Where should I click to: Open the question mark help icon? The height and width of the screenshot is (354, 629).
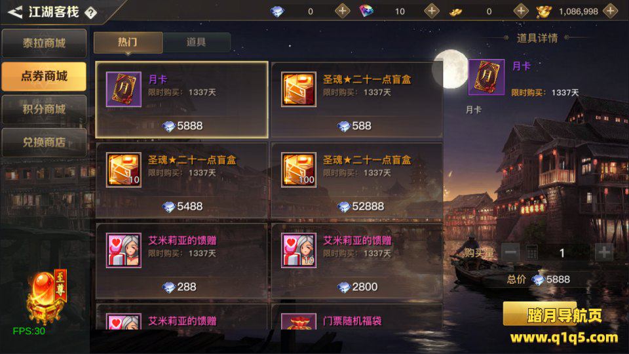coord(90,13)
